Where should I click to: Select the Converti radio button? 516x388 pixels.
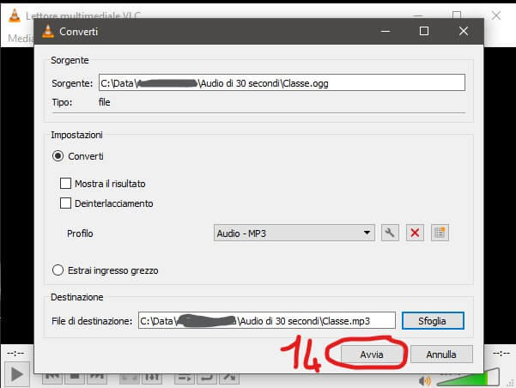click(59, 156)
